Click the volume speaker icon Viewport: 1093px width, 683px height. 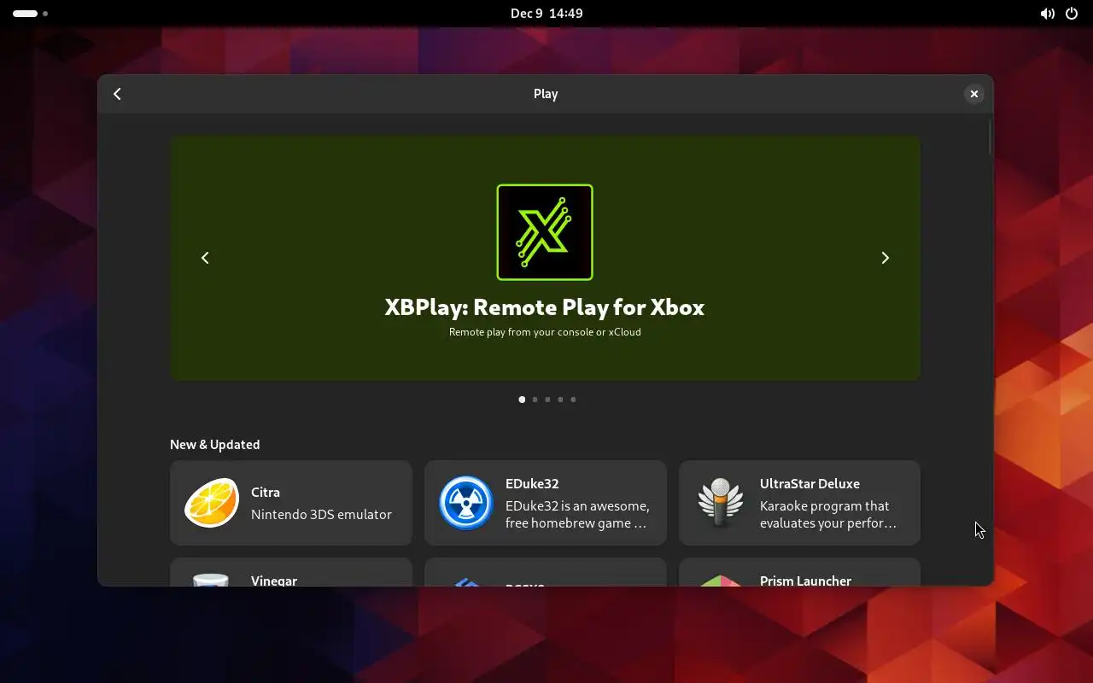[x=1047, y=14]
